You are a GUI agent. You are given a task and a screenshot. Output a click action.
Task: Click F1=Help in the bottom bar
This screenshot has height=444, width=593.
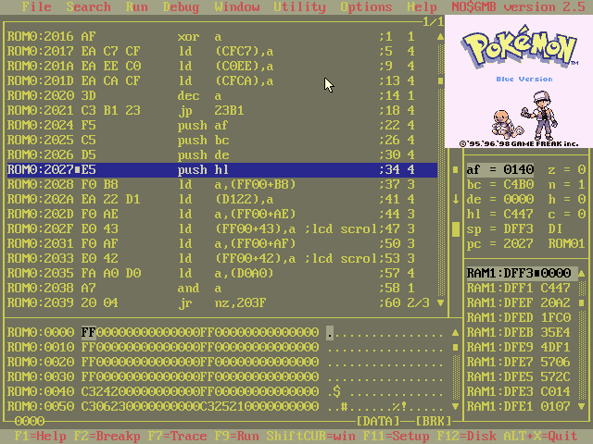(x=40, y=437)
